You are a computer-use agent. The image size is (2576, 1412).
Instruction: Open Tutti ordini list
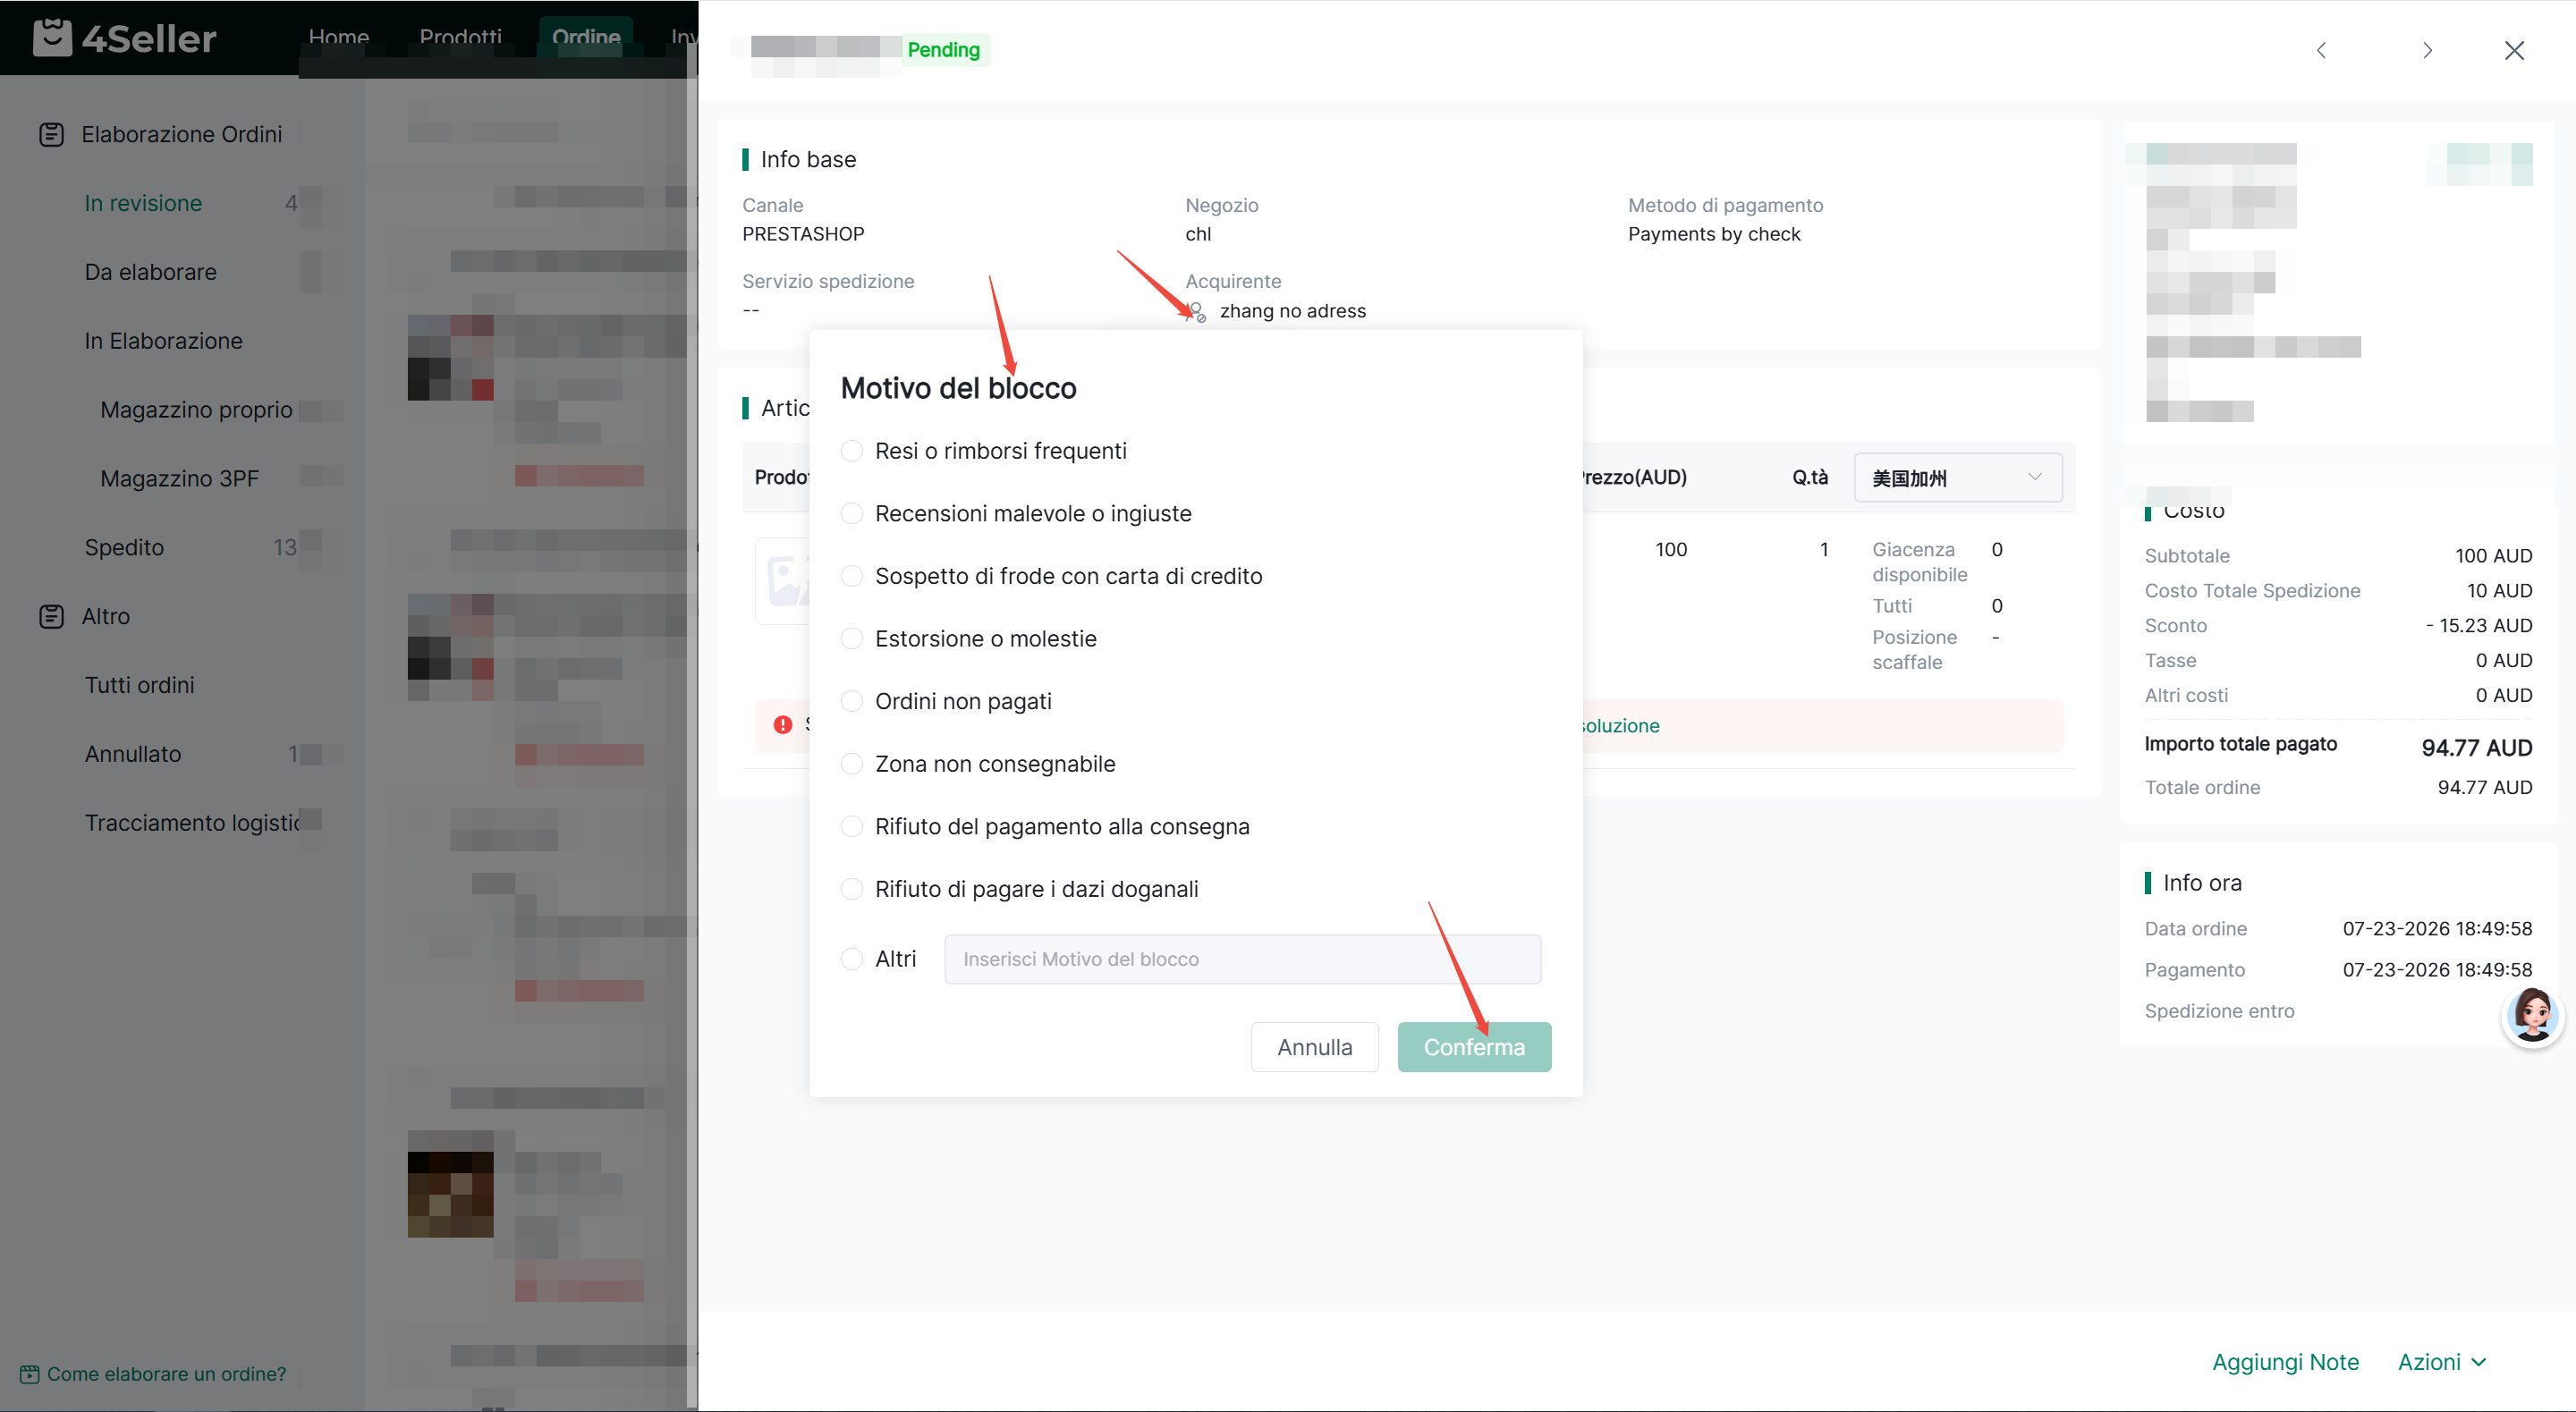[x=139, y=685]
